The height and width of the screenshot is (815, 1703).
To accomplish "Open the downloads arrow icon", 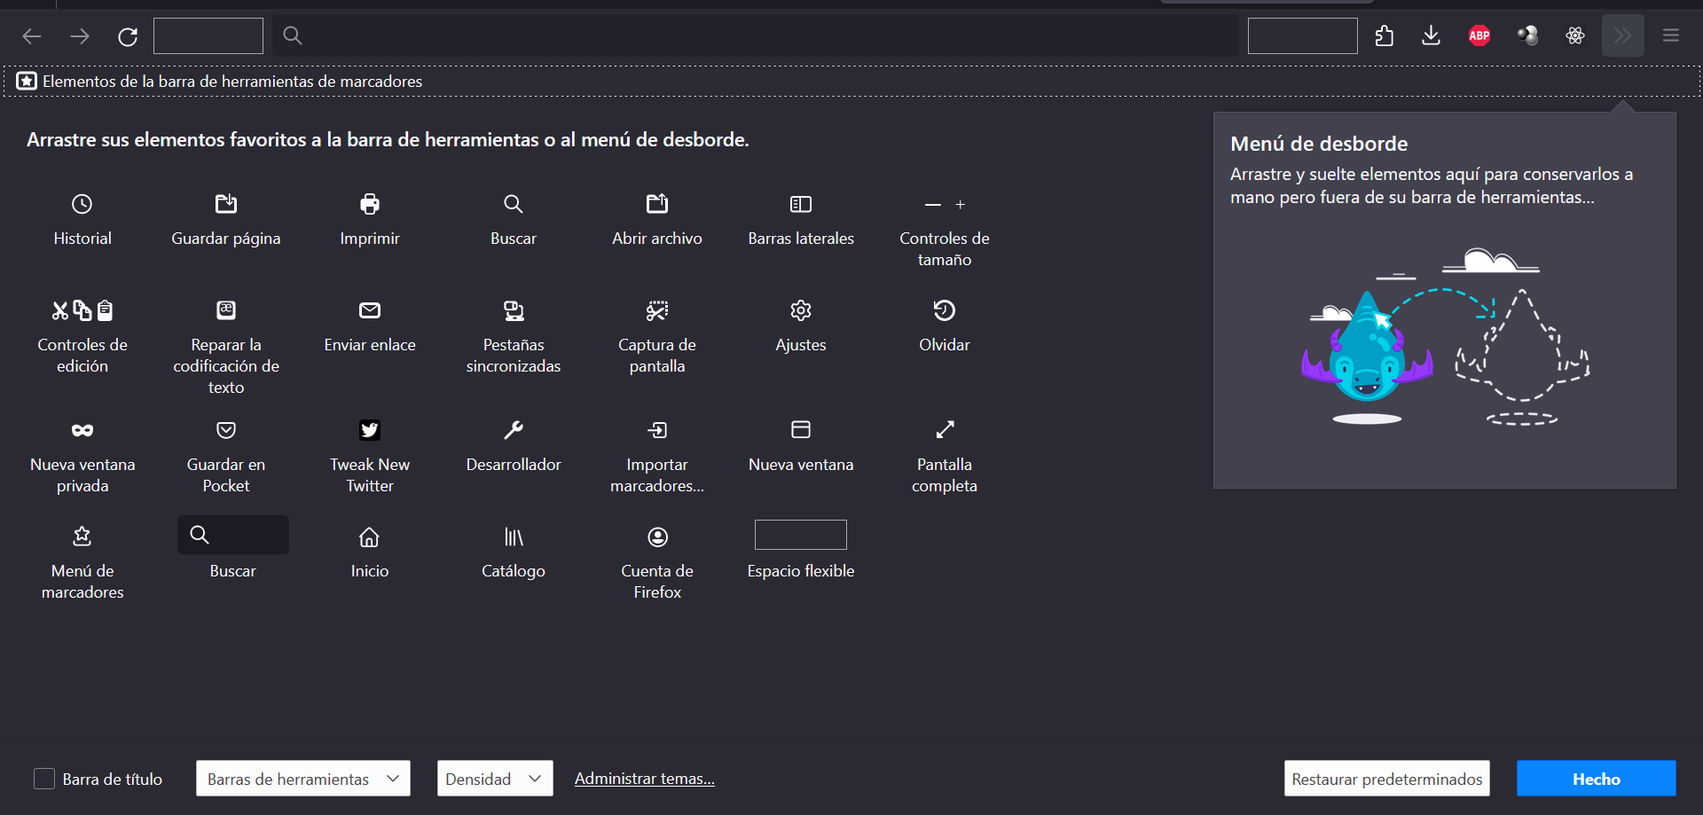I will point(1431,35).
